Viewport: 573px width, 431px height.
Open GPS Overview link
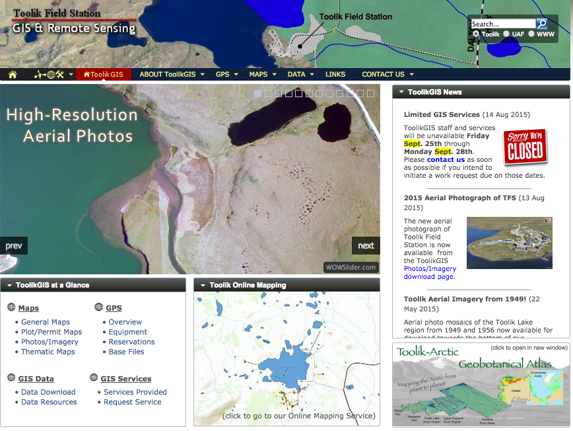click(x=125, y=322)
